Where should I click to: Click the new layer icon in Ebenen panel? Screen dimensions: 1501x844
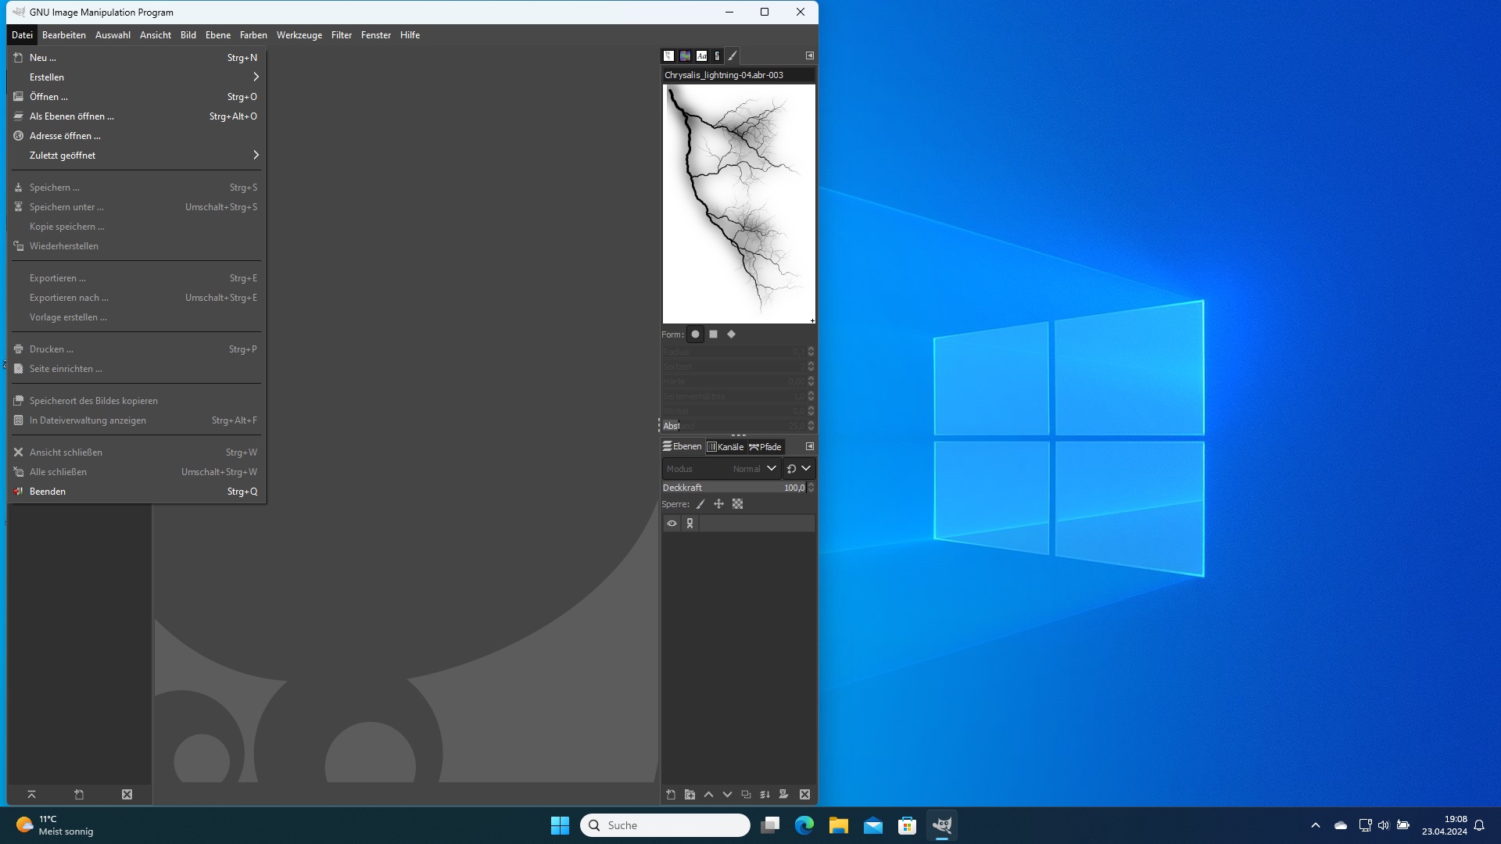[x=671, y=795]
